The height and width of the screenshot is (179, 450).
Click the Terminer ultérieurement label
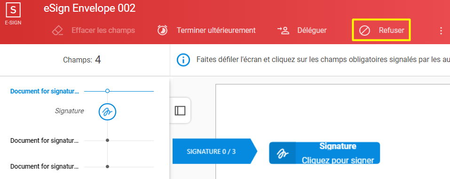[x=216, y=30]
